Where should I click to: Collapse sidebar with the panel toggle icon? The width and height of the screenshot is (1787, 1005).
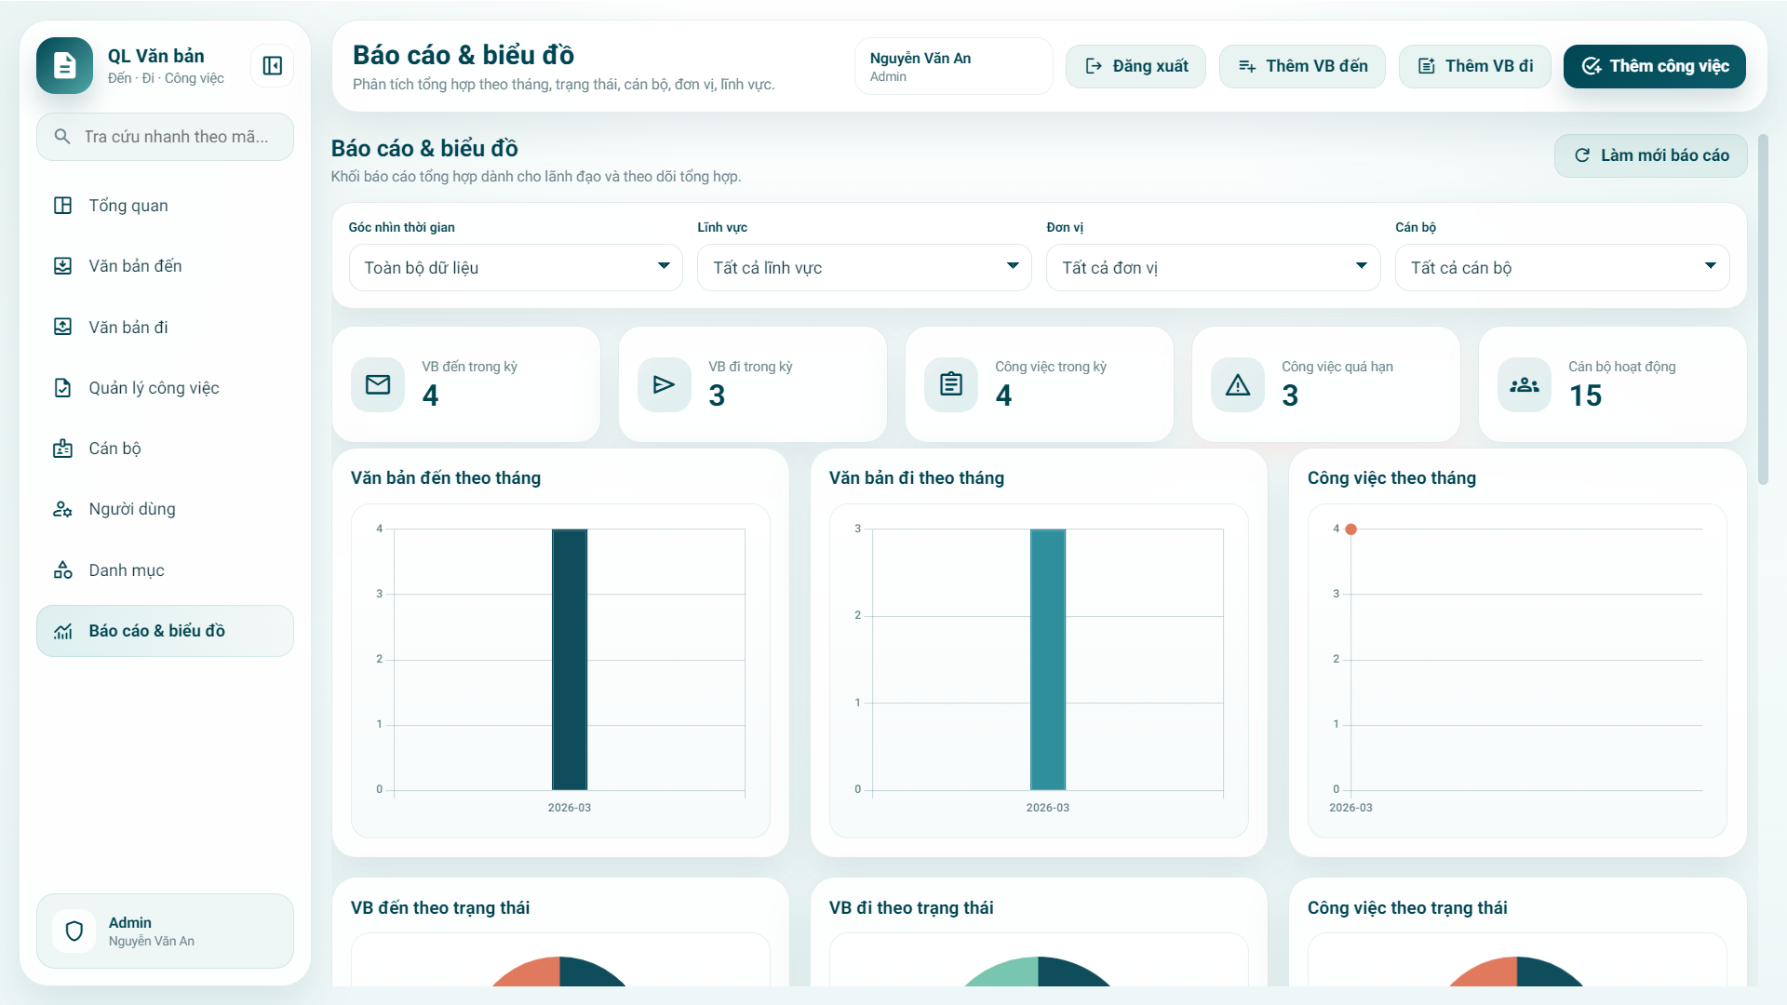pyautogui.click(x=272, y=66)
